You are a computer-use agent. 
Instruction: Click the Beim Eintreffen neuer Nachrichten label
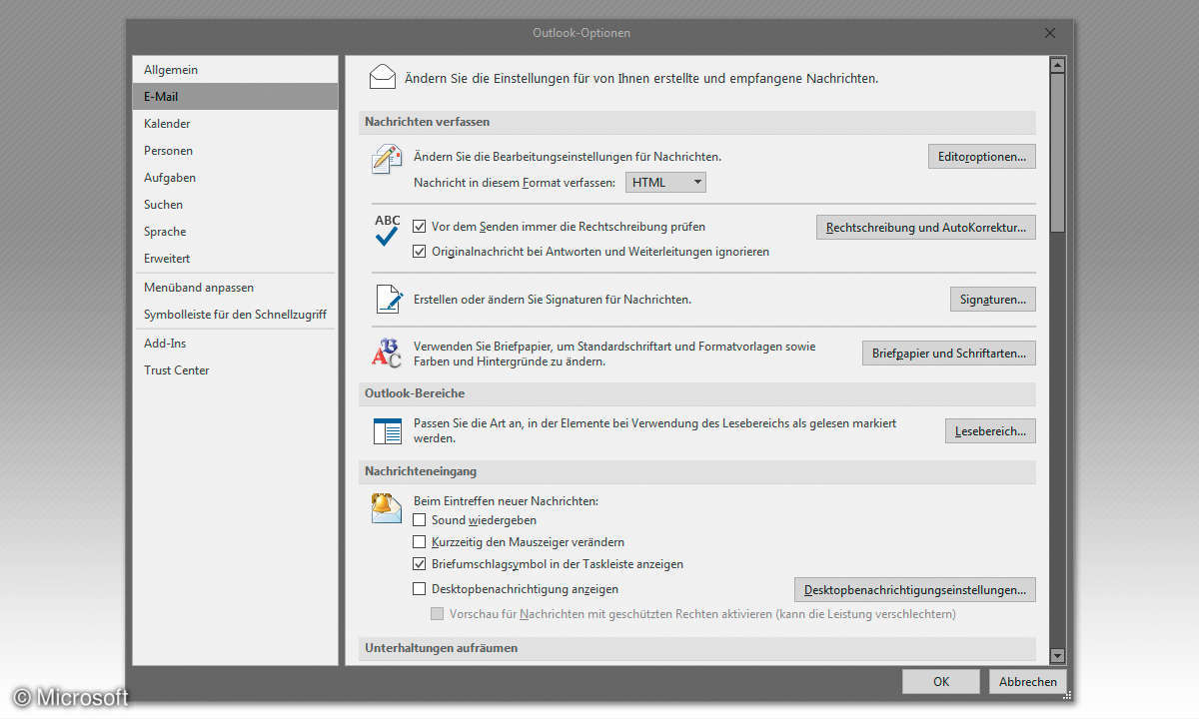point(506,500)
